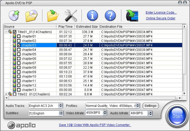Open the Subtitles dropdown
Screen dimensions: 190x131
click(x=61, y=113)
